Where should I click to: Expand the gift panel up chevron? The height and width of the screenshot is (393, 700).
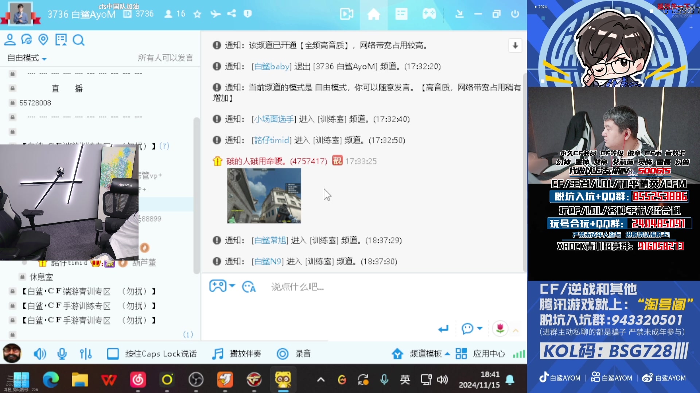coord(516,330)
